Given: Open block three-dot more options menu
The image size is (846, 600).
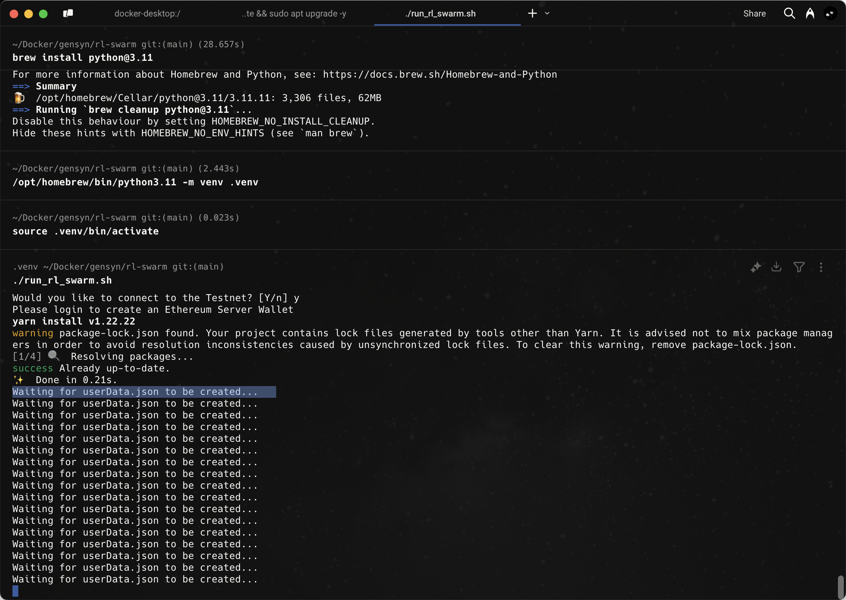Looking at the screenshot, I should click(x=821, y=267).
